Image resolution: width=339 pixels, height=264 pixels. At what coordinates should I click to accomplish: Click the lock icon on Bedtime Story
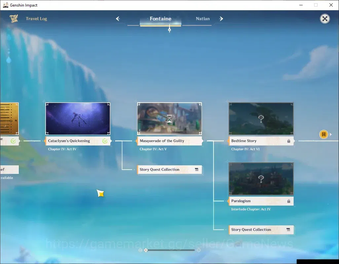click(289, 141)
